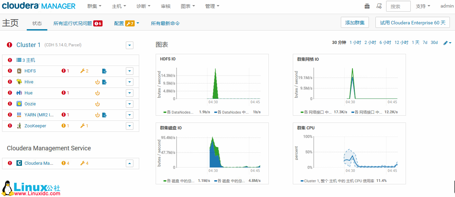Image resolution: width=455 pixels, height=197 pixels.
Task: Click the ZooKeeper service icon
Action: tap(19, 126)
